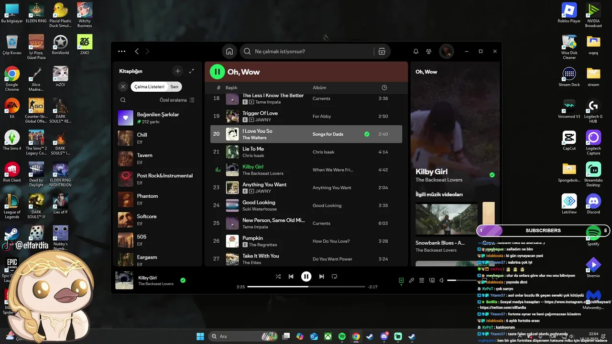The height and width of the screenshot is (344, 612).
Task: Click the Kilby Girl album art in the player bar
Action: click(124, 280)
